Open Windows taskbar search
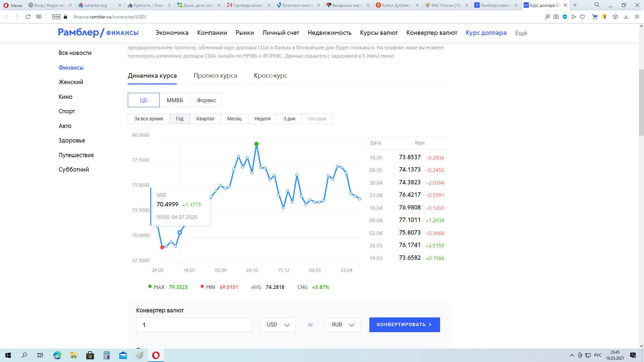 [24, 355]
